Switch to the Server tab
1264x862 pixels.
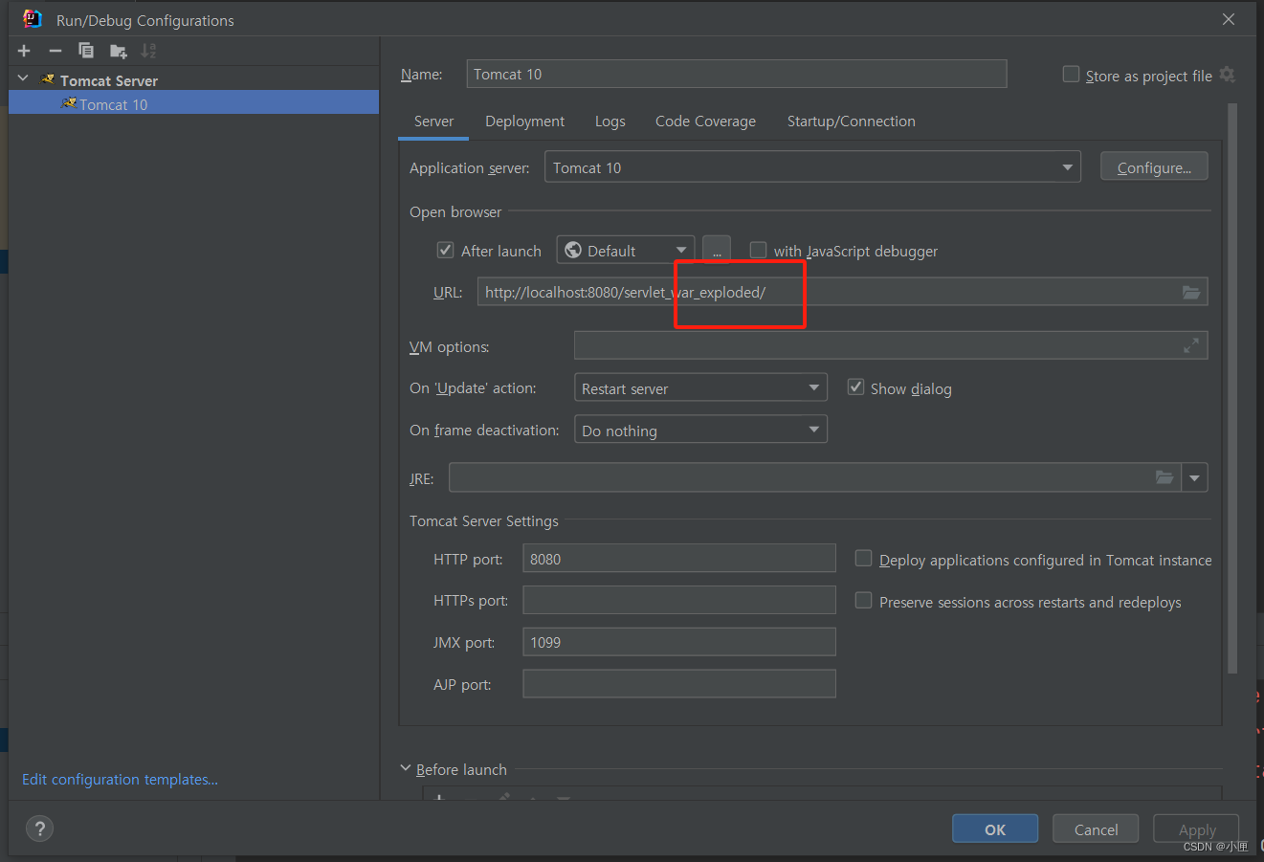click(x=433, y=122)
